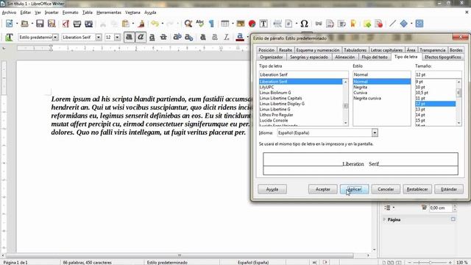Viewport: 471px width, 265px height.
Task: Click the Save document icon
Action: pyautogui.click(x=40, y=24)
